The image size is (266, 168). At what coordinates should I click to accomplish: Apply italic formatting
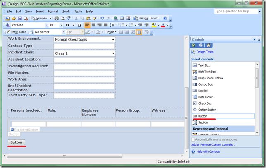[74, 25]
